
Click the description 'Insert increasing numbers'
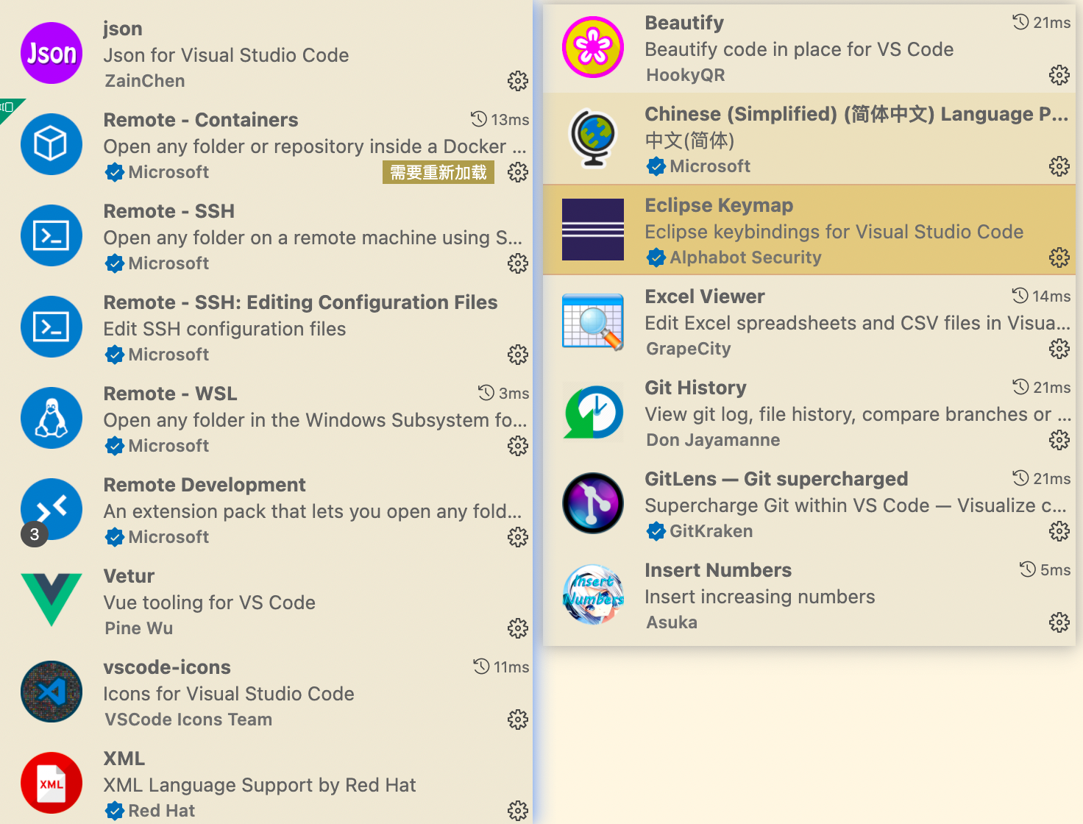point(760,597)
